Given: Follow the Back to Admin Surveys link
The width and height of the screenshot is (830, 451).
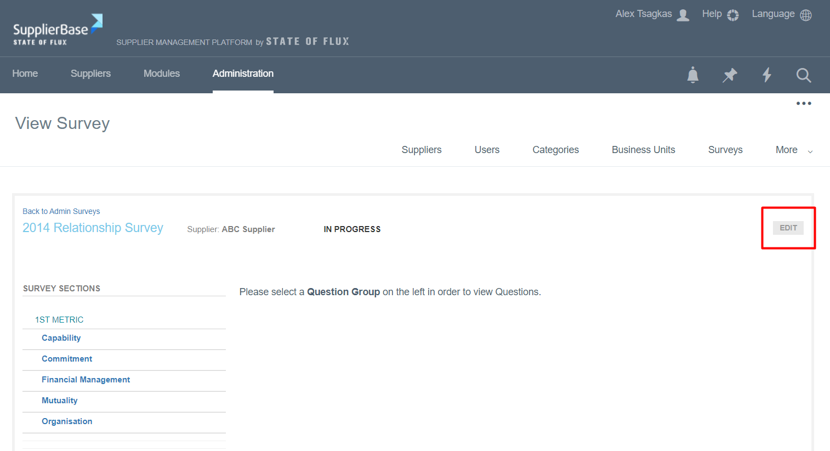Looking at the screenshot, I should [61, 211].
